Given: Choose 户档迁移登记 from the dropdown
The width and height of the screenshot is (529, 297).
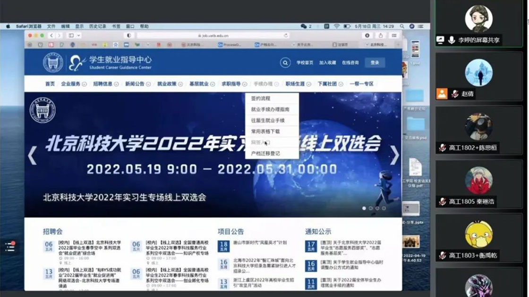Looking at the screenshot, I should coord(272,153).
